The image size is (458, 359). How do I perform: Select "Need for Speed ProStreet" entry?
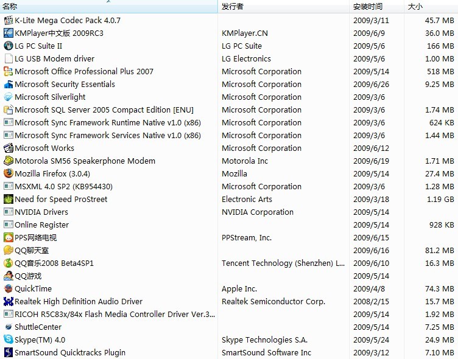tap(61, 200)
